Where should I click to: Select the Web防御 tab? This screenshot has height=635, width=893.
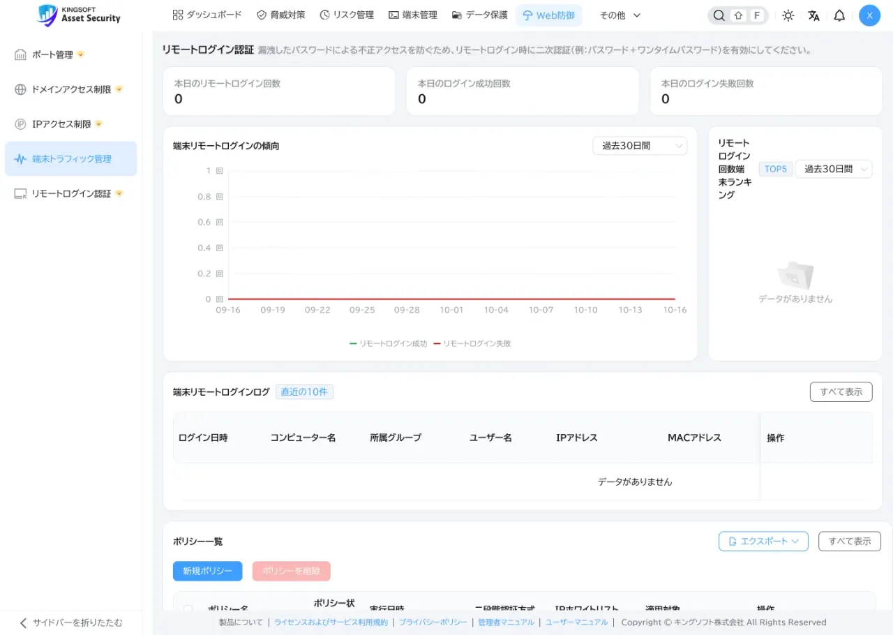(x=549, y=15)
